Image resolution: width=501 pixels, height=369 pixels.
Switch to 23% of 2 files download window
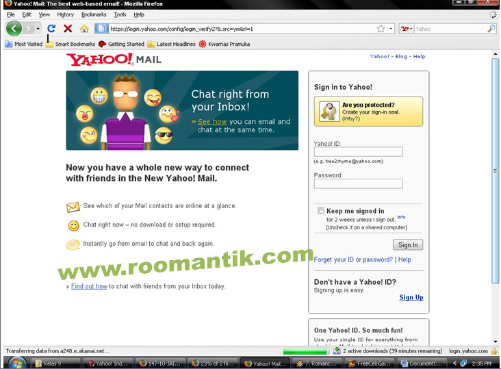pyautogui.click(x=212, y=364)
